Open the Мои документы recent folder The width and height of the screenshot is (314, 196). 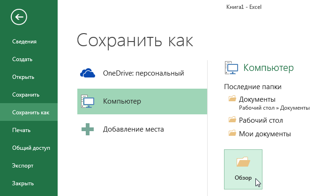coord(265,134)
